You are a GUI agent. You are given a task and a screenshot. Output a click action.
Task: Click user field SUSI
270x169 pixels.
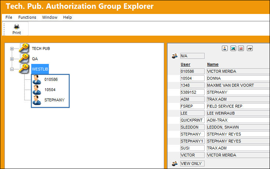(192, 148)
